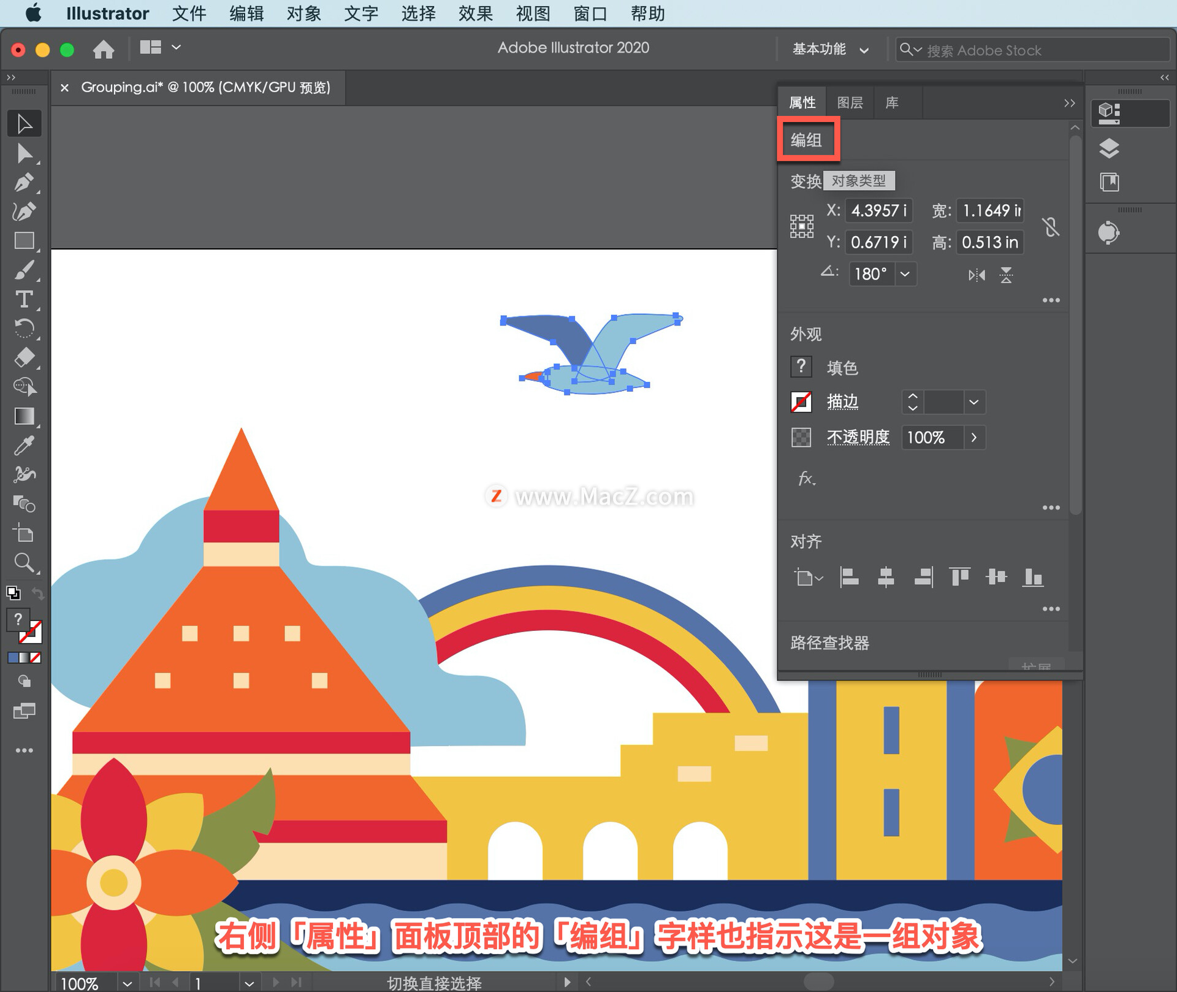Select the Eyedropper tool

pos(25,446)
